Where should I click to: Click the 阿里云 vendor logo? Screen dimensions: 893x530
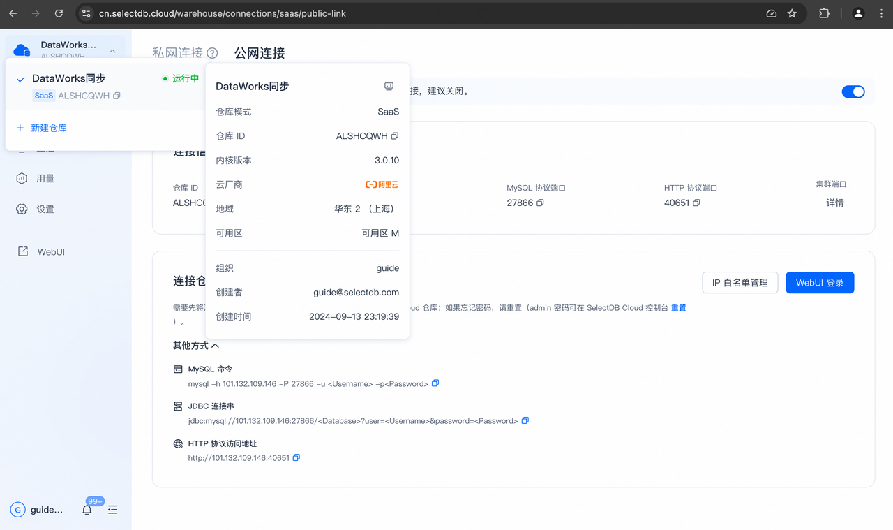click(x=382, y=185)
